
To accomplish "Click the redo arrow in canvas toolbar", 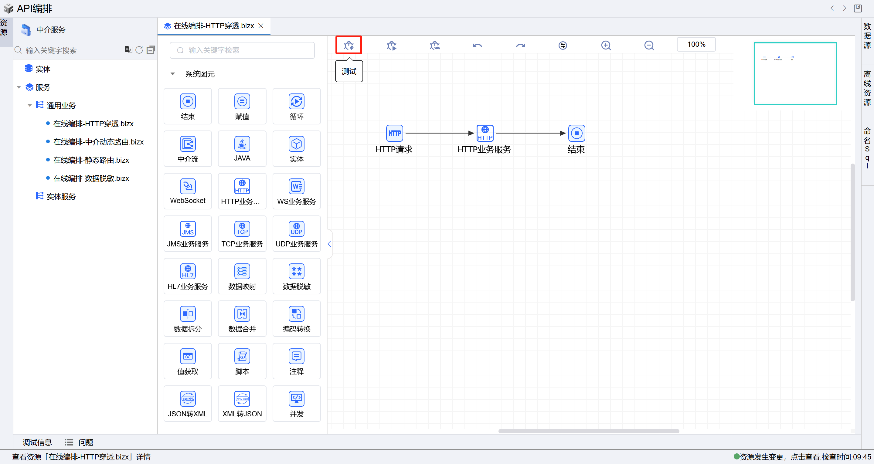I will pyautogui.click(x=520, y=45).
